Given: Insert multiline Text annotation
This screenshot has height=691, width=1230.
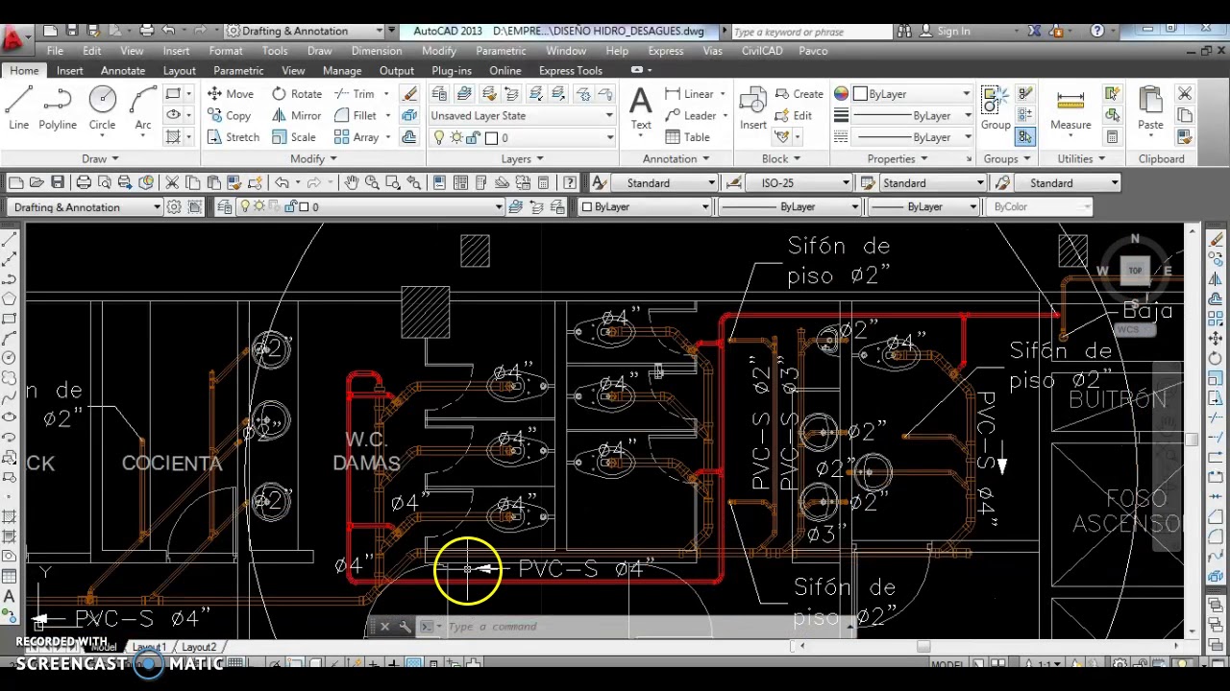Looking at the screenshot, I should click(x=641, y=107).
